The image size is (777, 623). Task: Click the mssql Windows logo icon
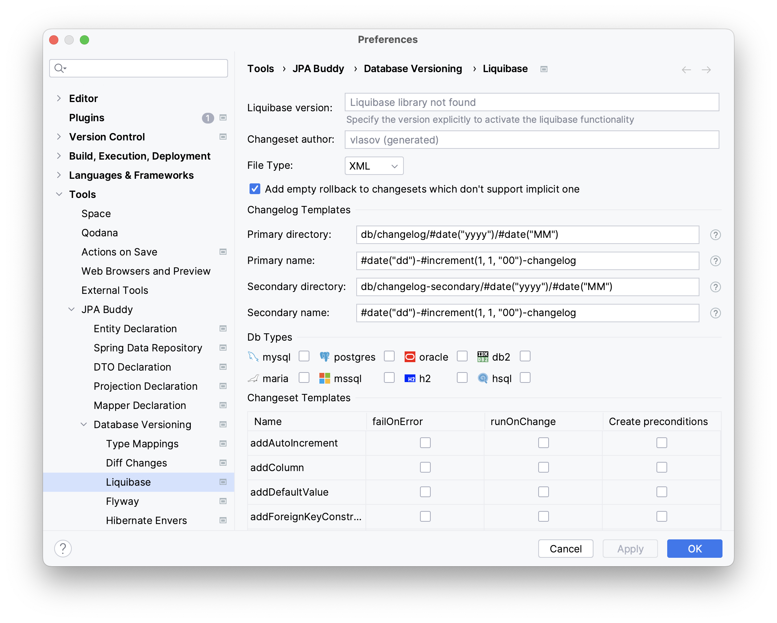(325, 378)
